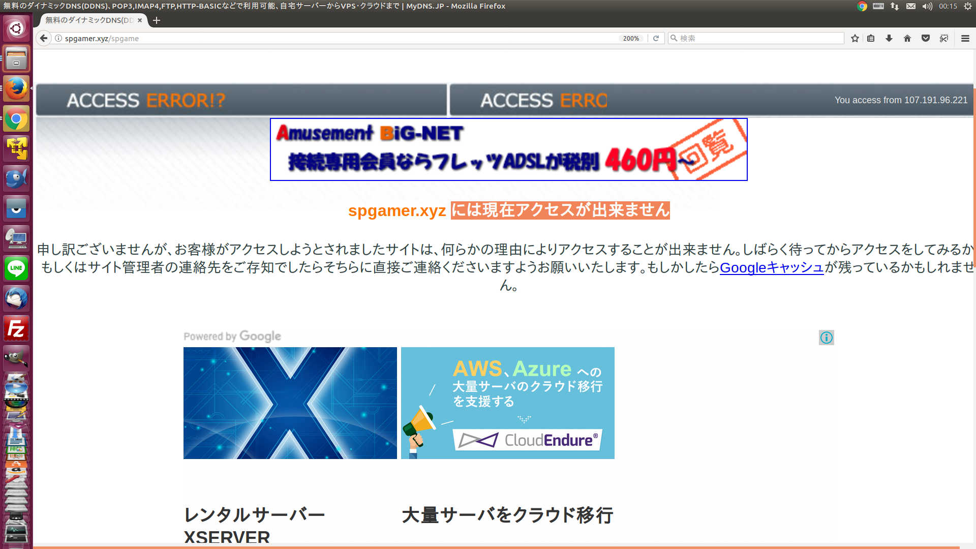Click the browser Back arrow button
This screenshot has height=549, width=976.
44,38
